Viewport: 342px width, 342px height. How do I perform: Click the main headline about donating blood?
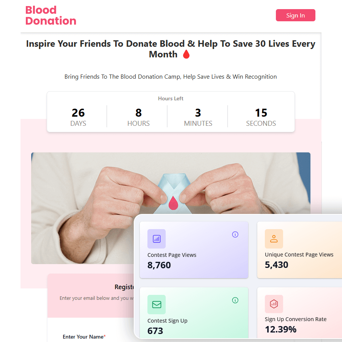pos(171,49)
